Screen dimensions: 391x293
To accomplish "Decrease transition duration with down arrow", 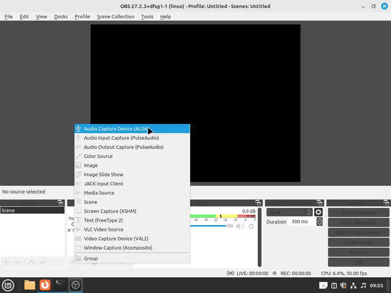I will pyautogui.click(x=320, y=224).
